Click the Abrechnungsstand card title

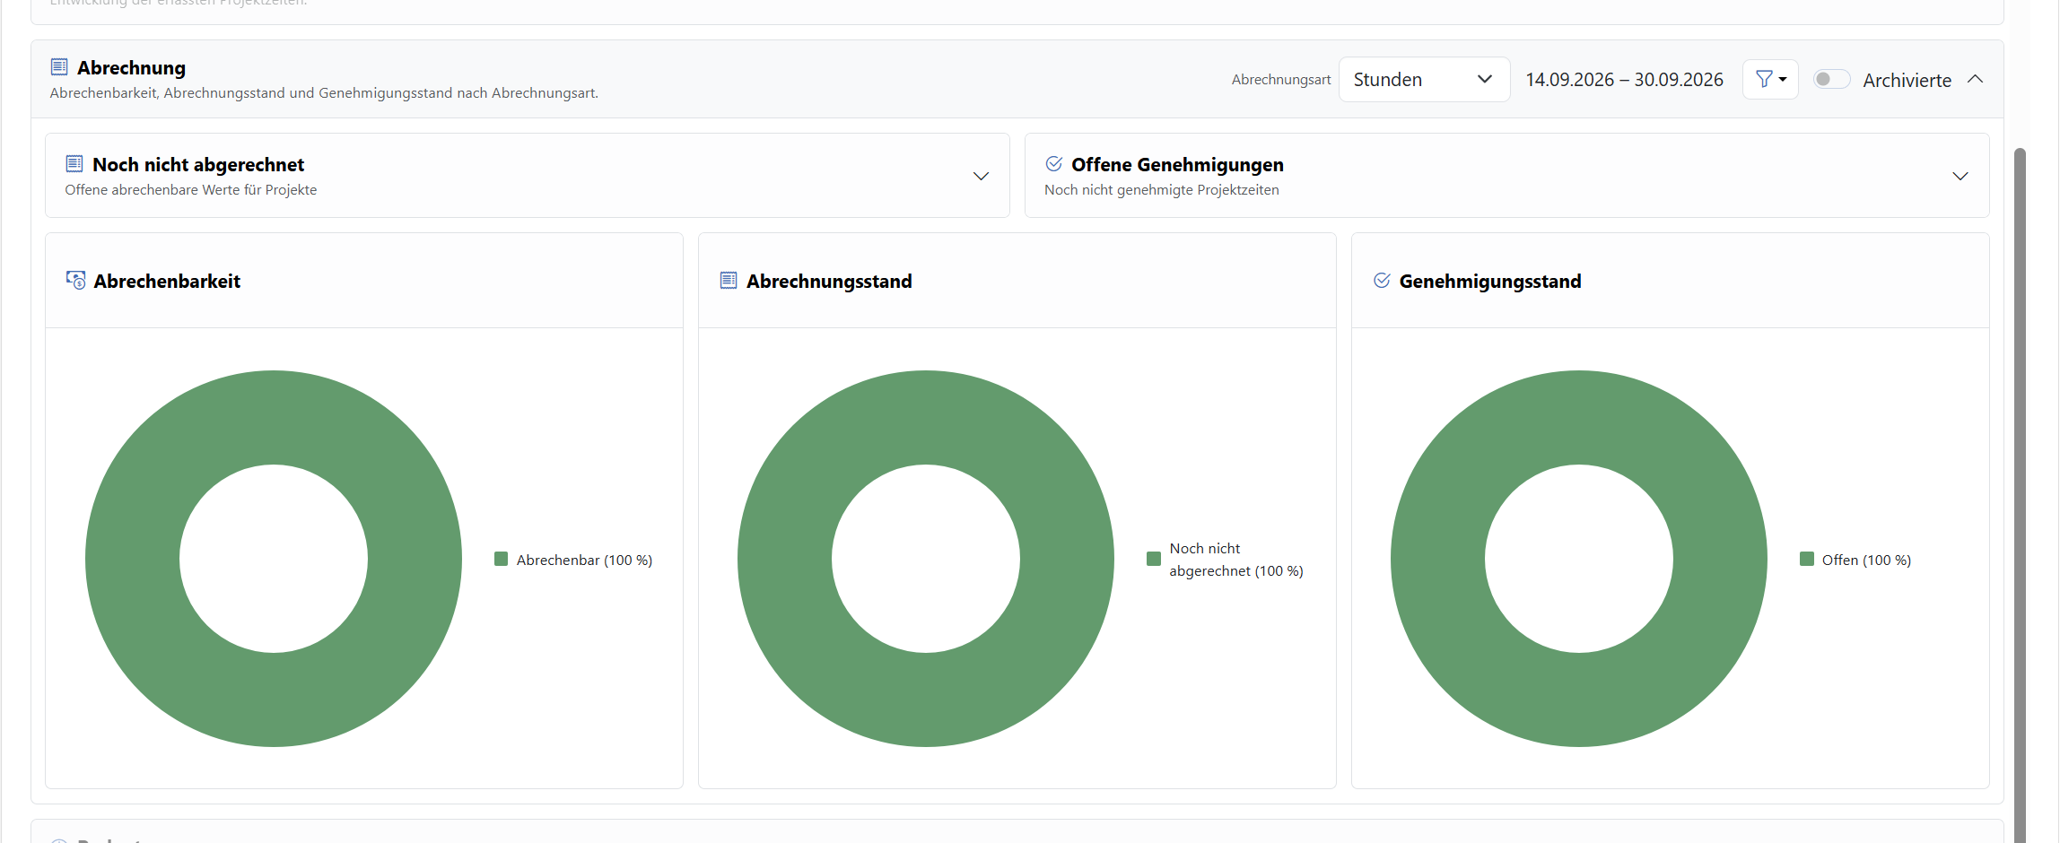829,281
